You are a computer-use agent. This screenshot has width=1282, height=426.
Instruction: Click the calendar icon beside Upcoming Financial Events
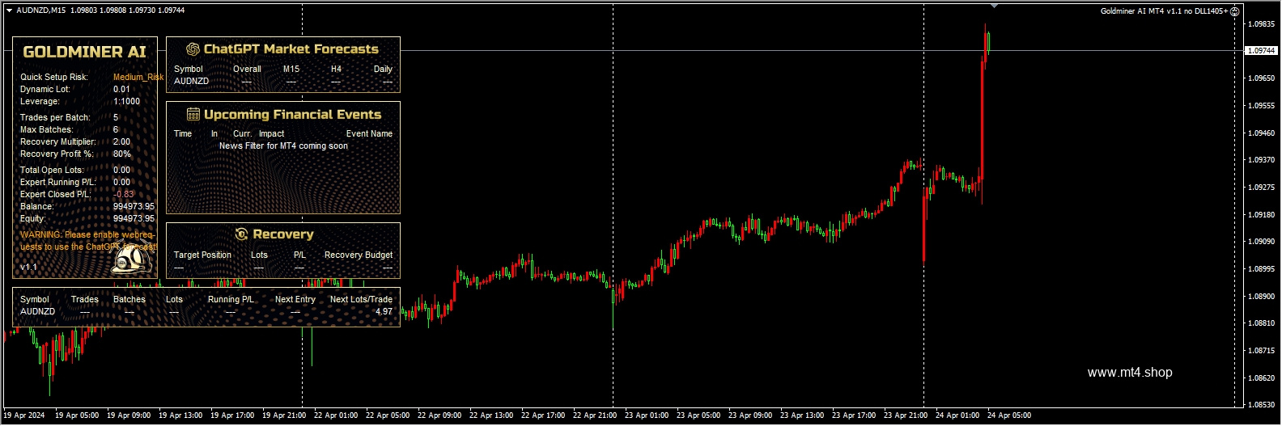[x=193, y=114]
